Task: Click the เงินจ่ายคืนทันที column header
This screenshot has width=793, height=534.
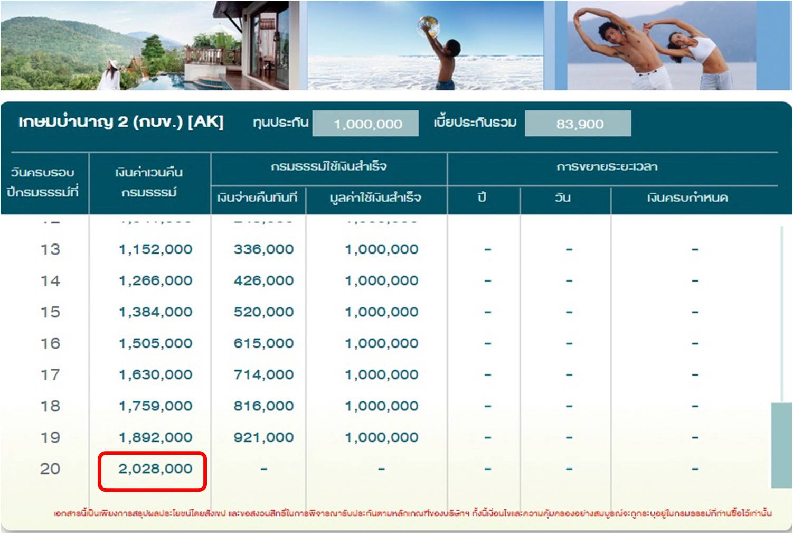Action: click(258, 198)
